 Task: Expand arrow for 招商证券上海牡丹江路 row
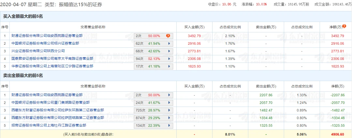click(x=169, y=125)
